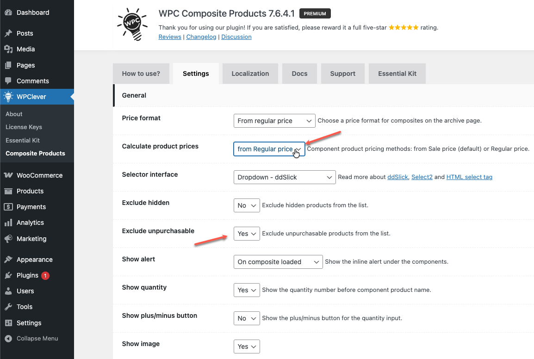The image size is (534, 359).
Task: Expand the Selector interface dropdown
Action: (285, 177)
